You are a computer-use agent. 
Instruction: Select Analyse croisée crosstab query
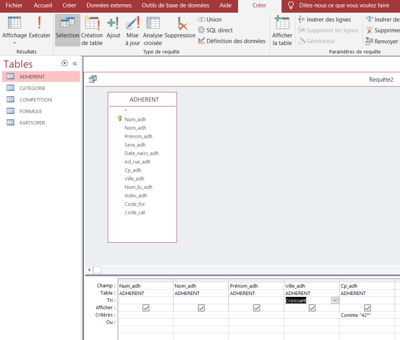(x=153, y=30)
